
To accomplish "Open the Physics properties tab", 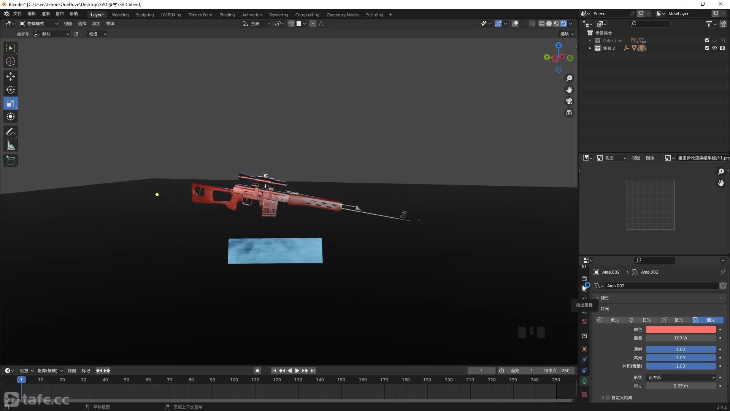I will [584, 360].
